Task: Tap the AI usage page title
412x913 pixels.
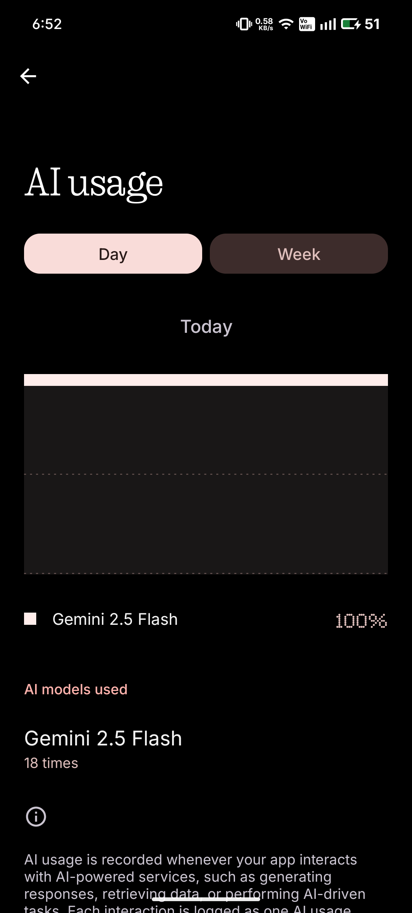Action: point(94,182)
